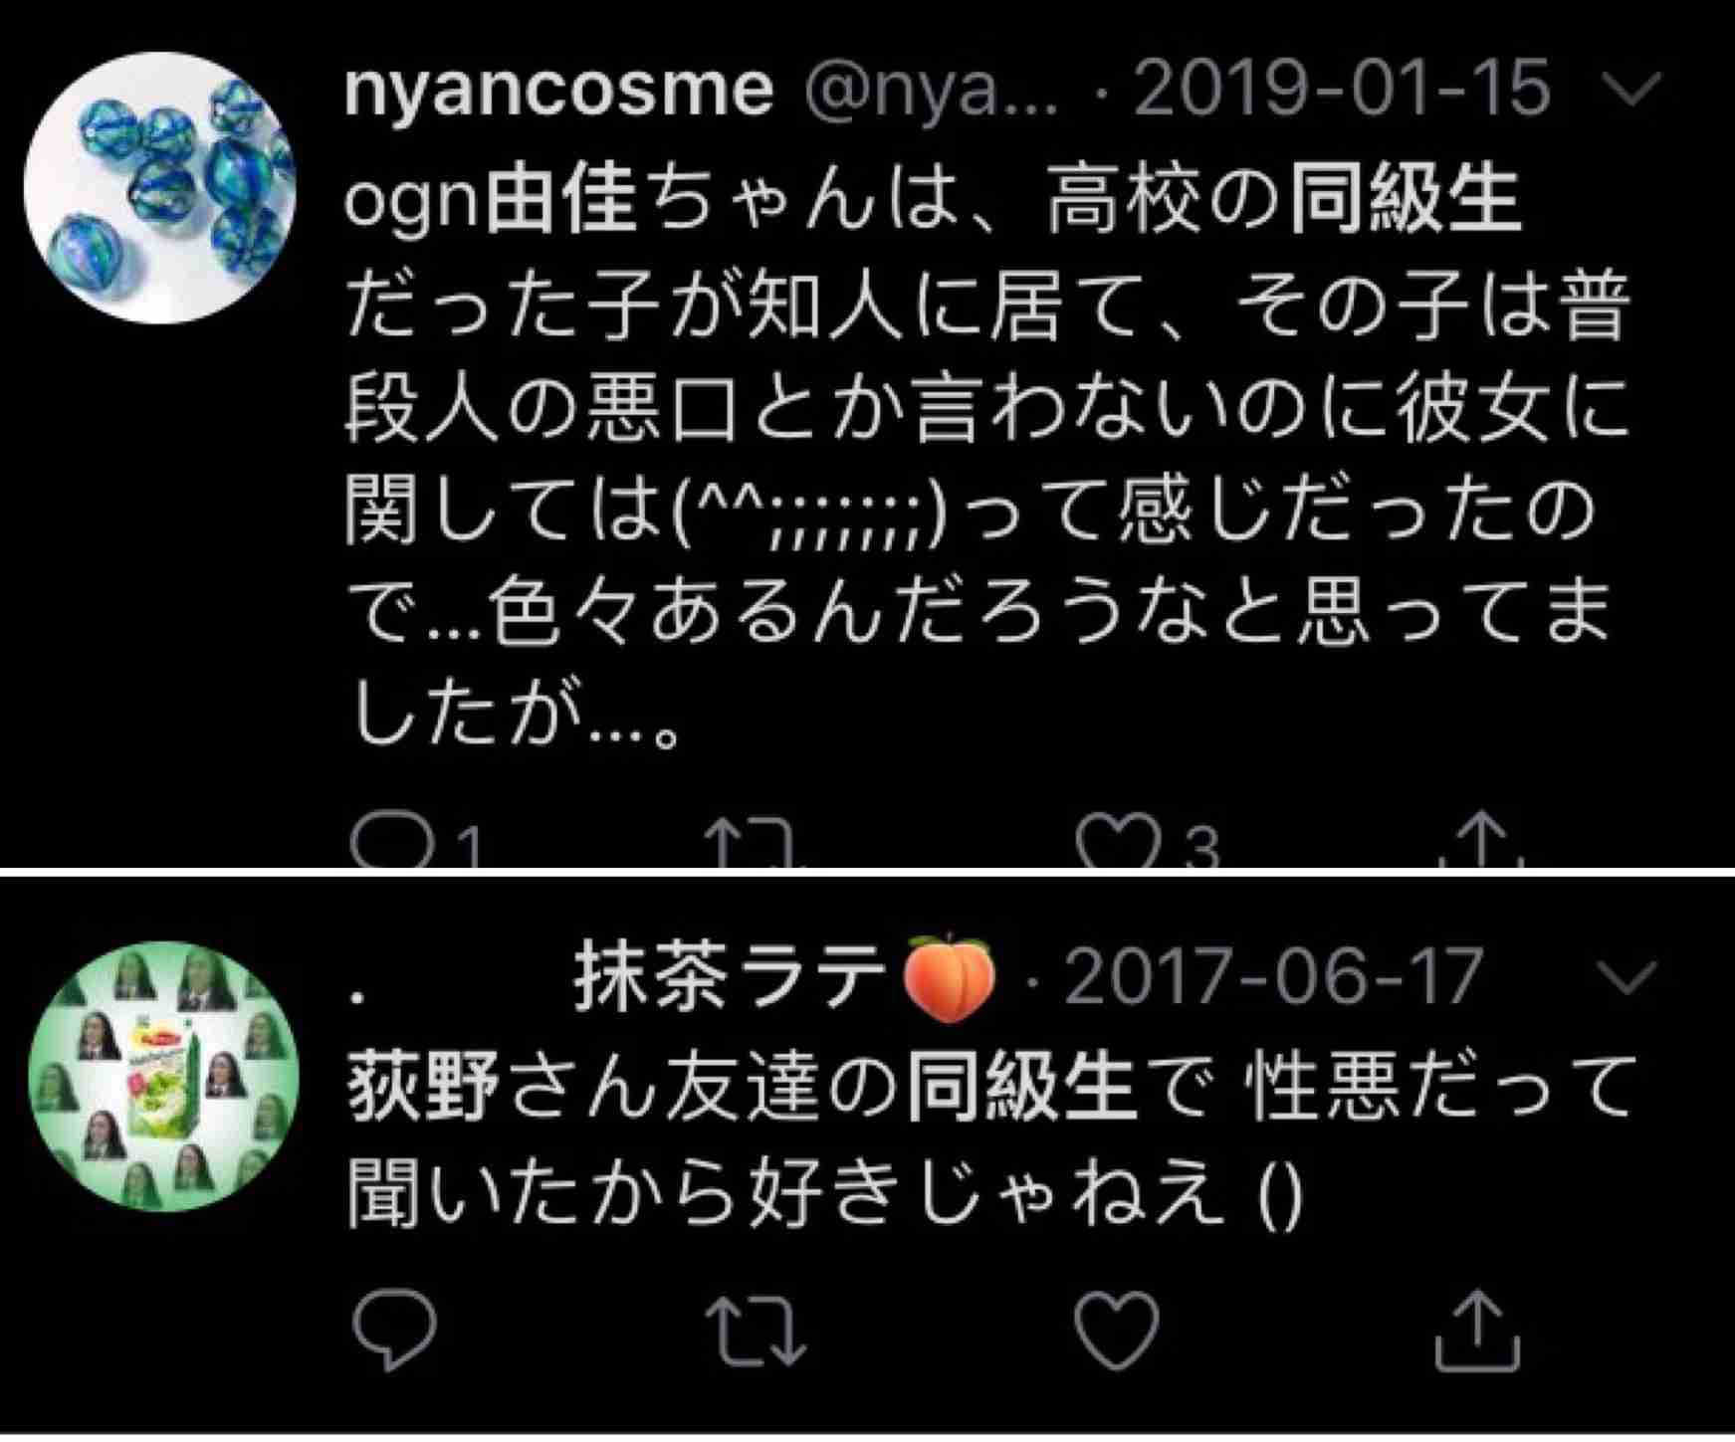Select the reply count 1 on first tweet
The width and height of the screenshot is (1735, 1442).
[x=470, y=850]
